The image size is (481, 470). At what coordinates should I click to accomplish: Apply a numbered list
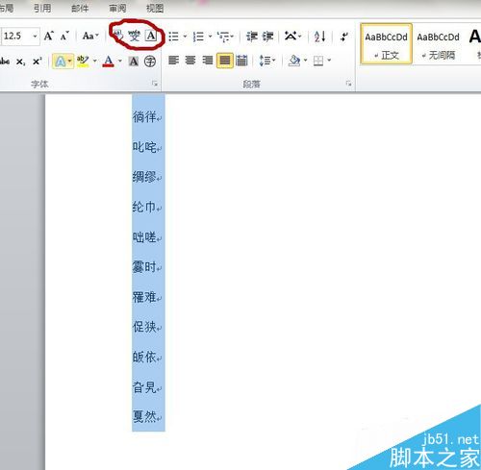point(198,37)
